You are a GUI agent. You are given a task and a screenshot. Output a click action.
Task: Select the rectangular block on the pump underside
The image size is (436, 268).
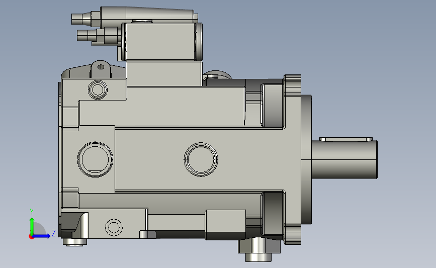click(225, 225)
